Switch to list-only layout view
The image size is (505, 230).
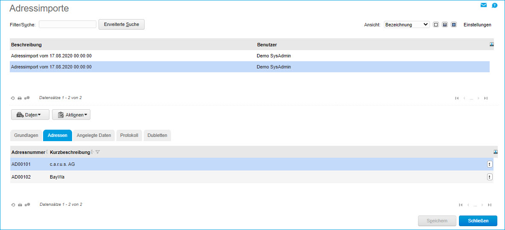(436, 25)
